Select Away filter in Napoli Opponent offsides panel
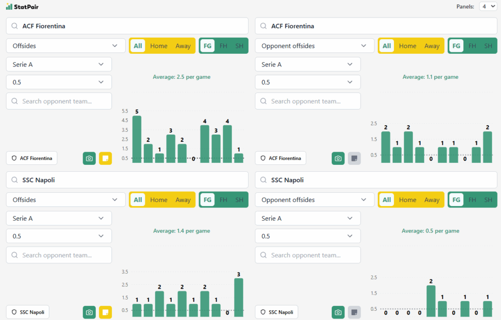501x320 pixels. (x=432, y=200)
